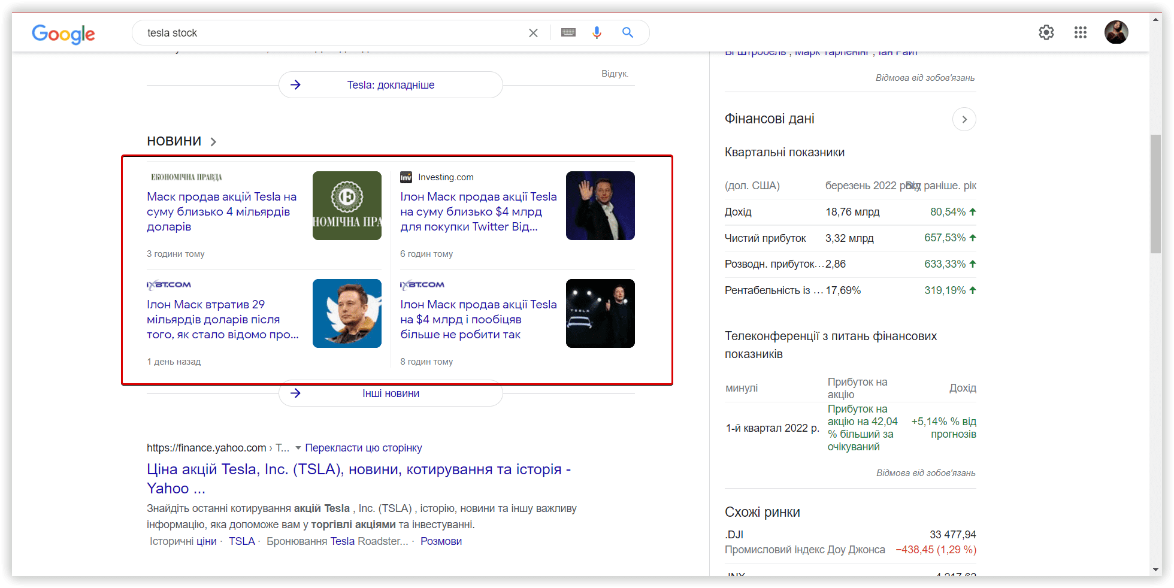This screenshot has height=588, width=1174.
Task: Open the account profile avatar
Action: (x=1116, y=32)
